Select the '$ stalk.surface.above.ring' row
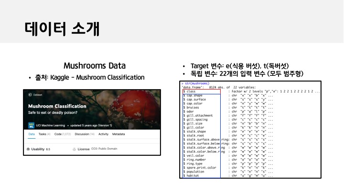344x193 pixels. click(228, 140)
